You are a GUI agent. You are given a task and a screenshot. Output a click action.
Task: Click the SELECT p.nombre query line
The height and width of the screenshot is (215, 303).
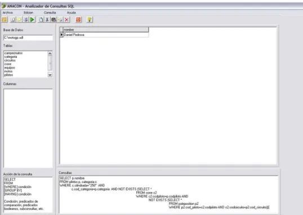click(x=72, y=178)
